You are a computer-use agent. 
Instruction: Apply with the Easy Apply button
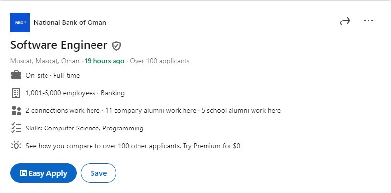[x=44, y=173]
